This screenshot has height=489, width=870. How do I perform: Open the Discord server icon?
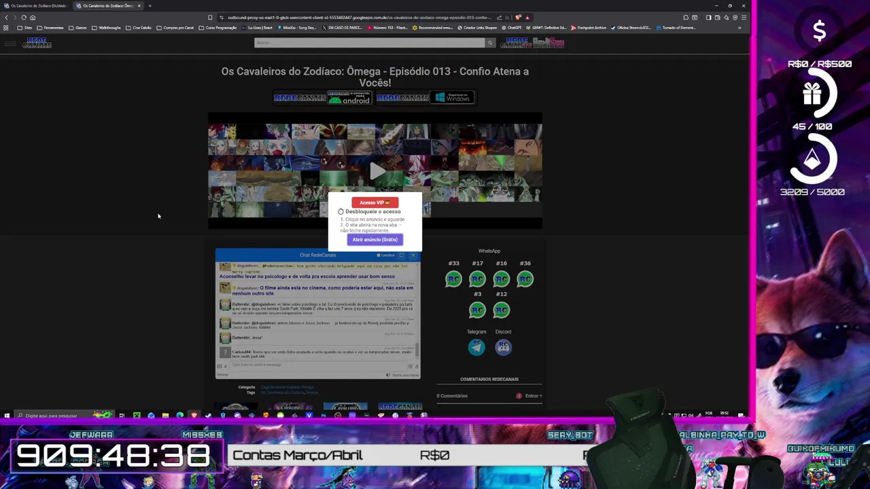[x=503, y=347]
